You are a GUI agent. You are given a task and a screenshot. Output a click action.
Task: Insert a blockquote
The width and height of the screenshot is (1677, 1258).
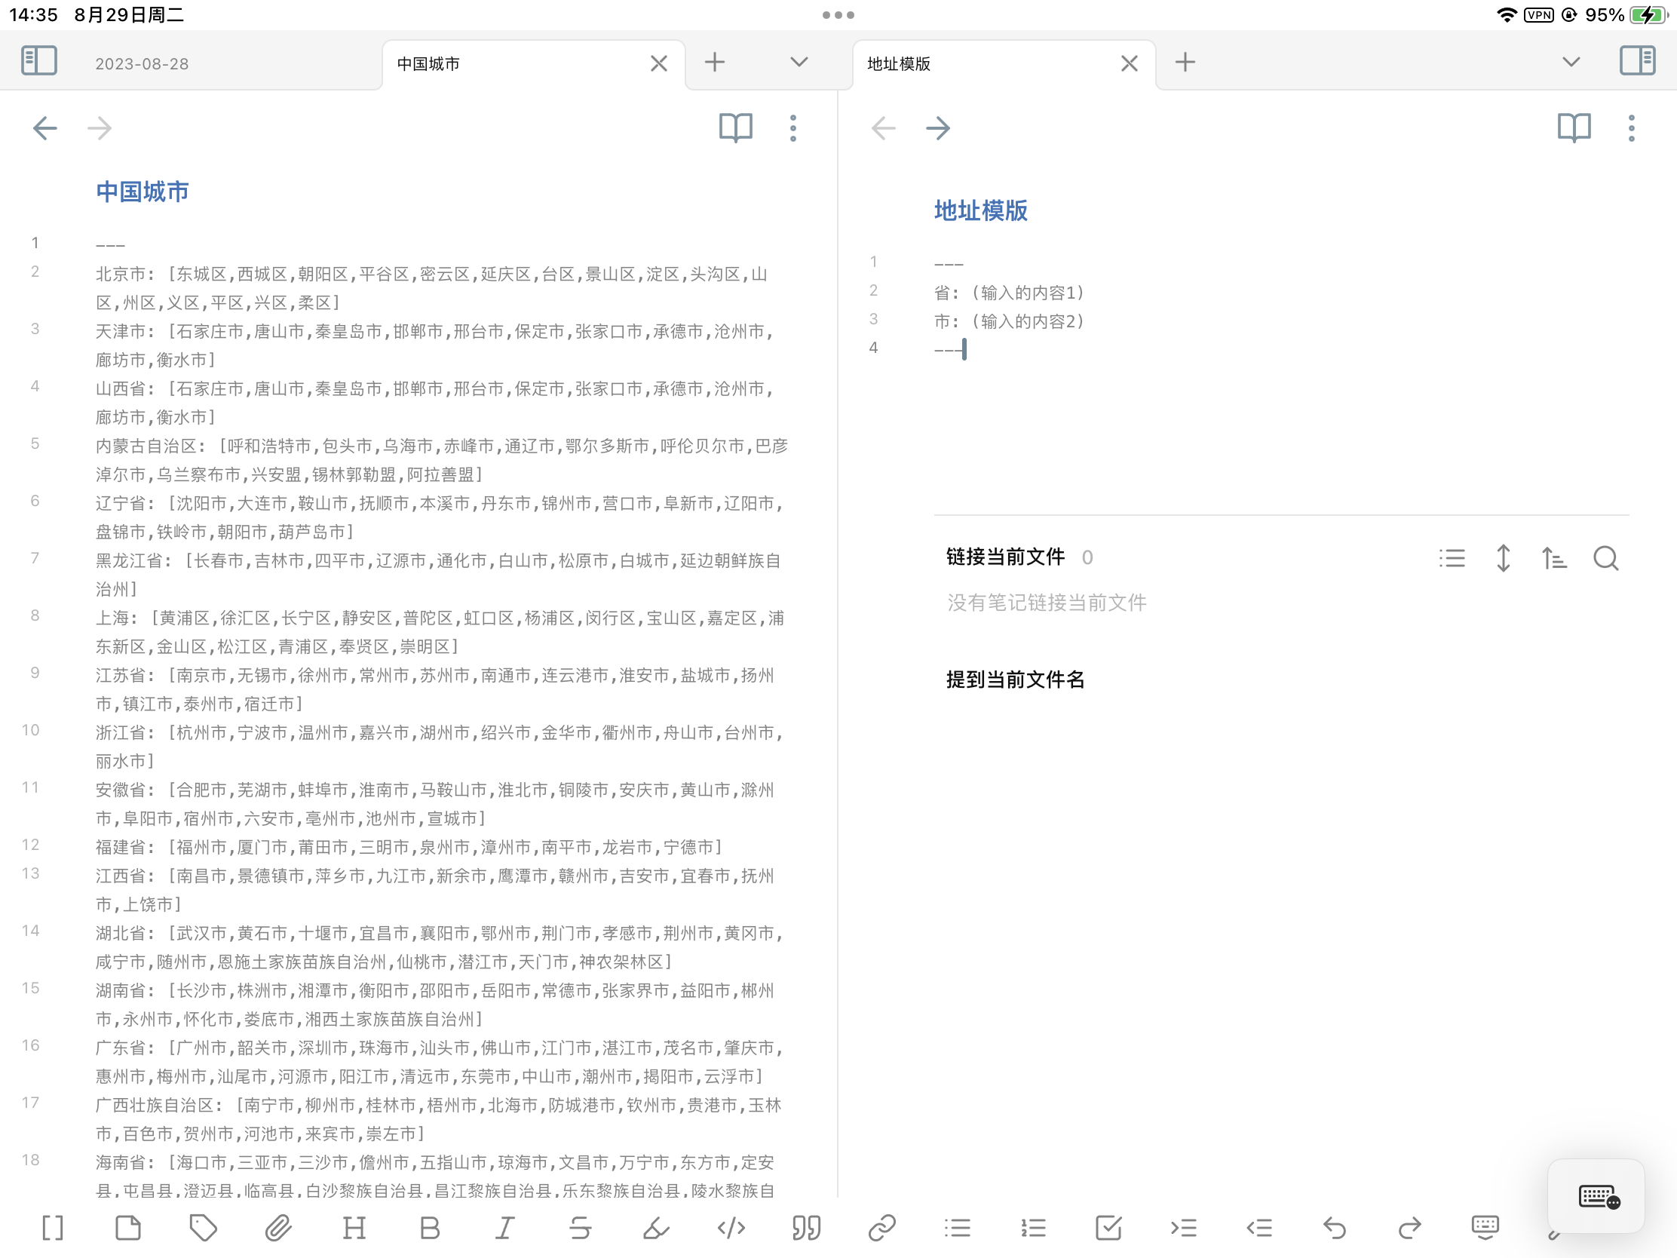point(807,1228)
